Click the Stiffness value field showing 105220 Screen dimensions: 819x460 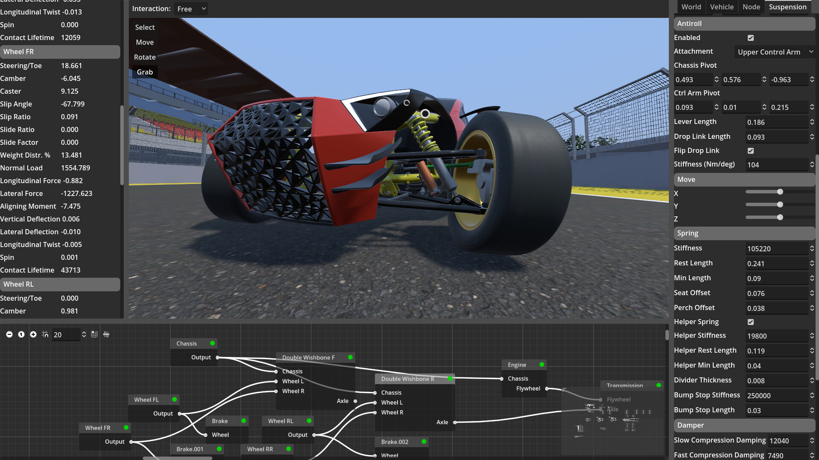click(x=776, y=248)
